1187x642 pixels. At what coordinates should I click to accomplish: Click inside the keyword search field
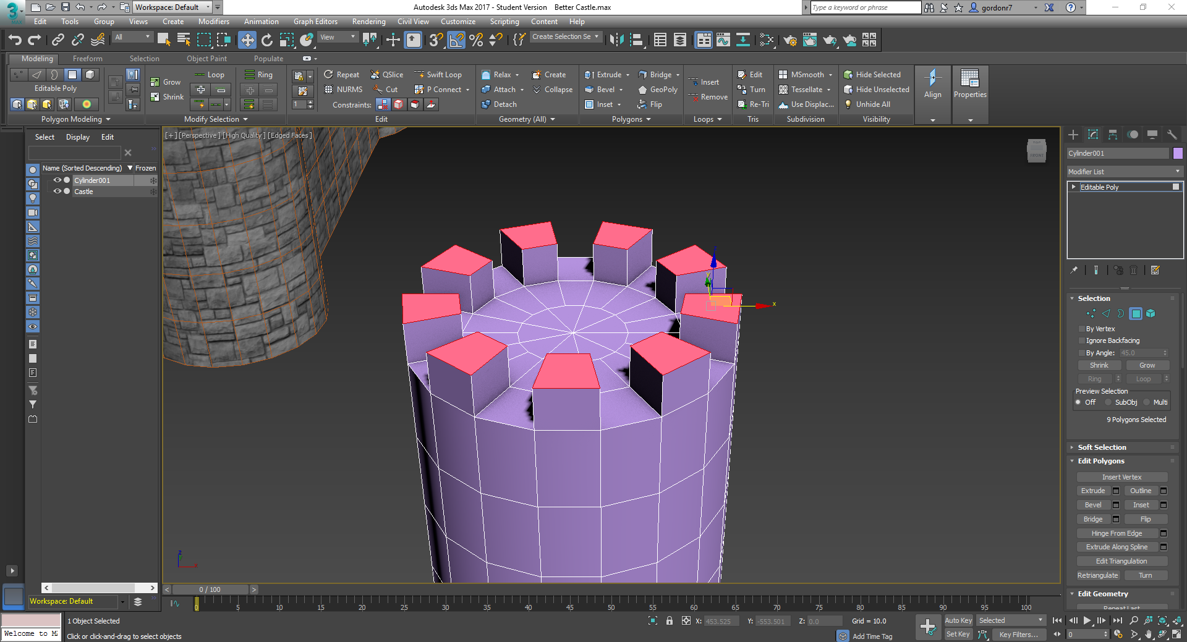tap(866, 7)
